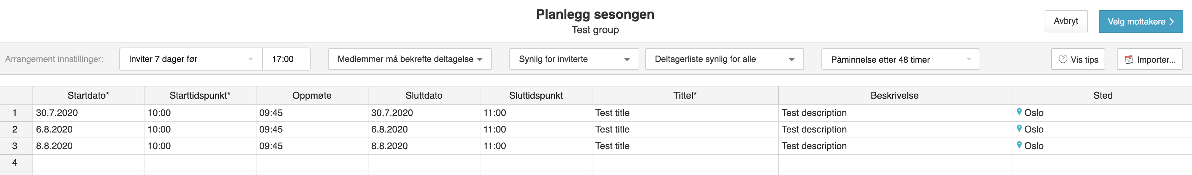Viewport: 1192px width, 175px height.
Task: Expand Deltagerliste synlig for alle dropdown
Action: 724,59
